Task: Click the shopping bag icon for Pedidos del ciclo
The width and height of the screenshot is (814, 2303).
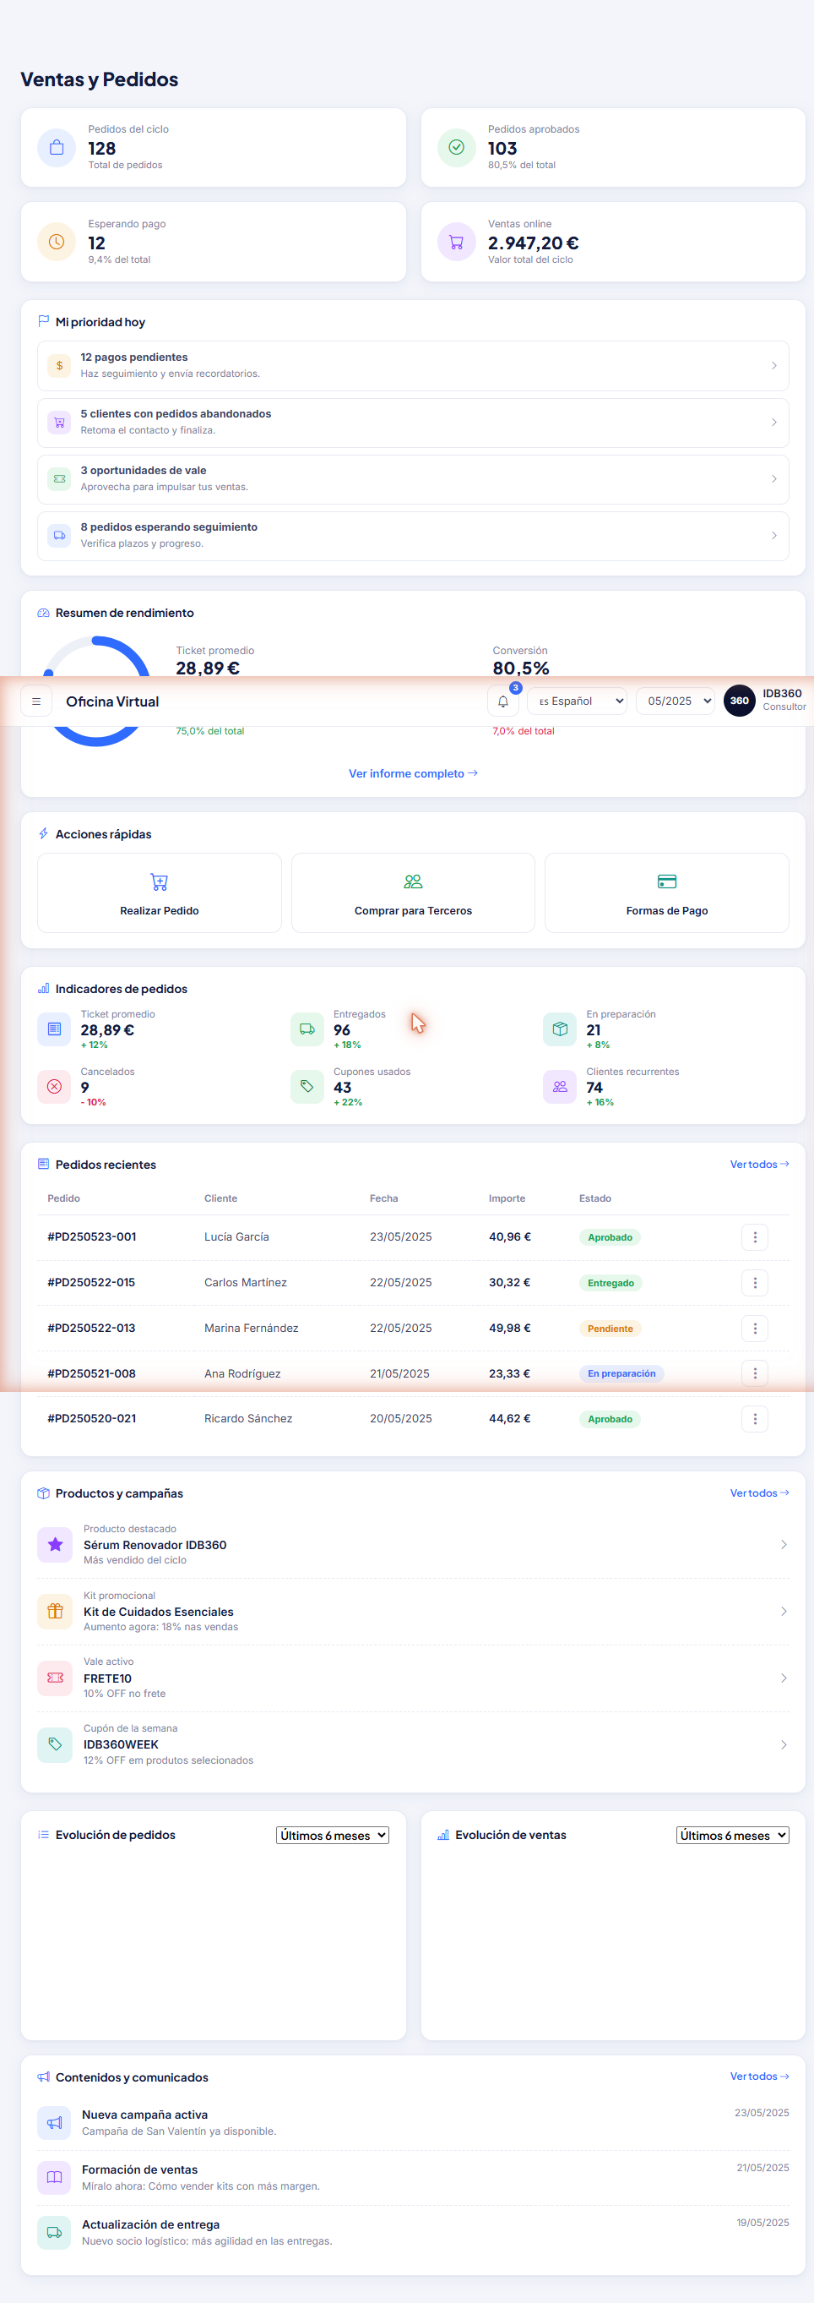Action: tap(57, 148)
